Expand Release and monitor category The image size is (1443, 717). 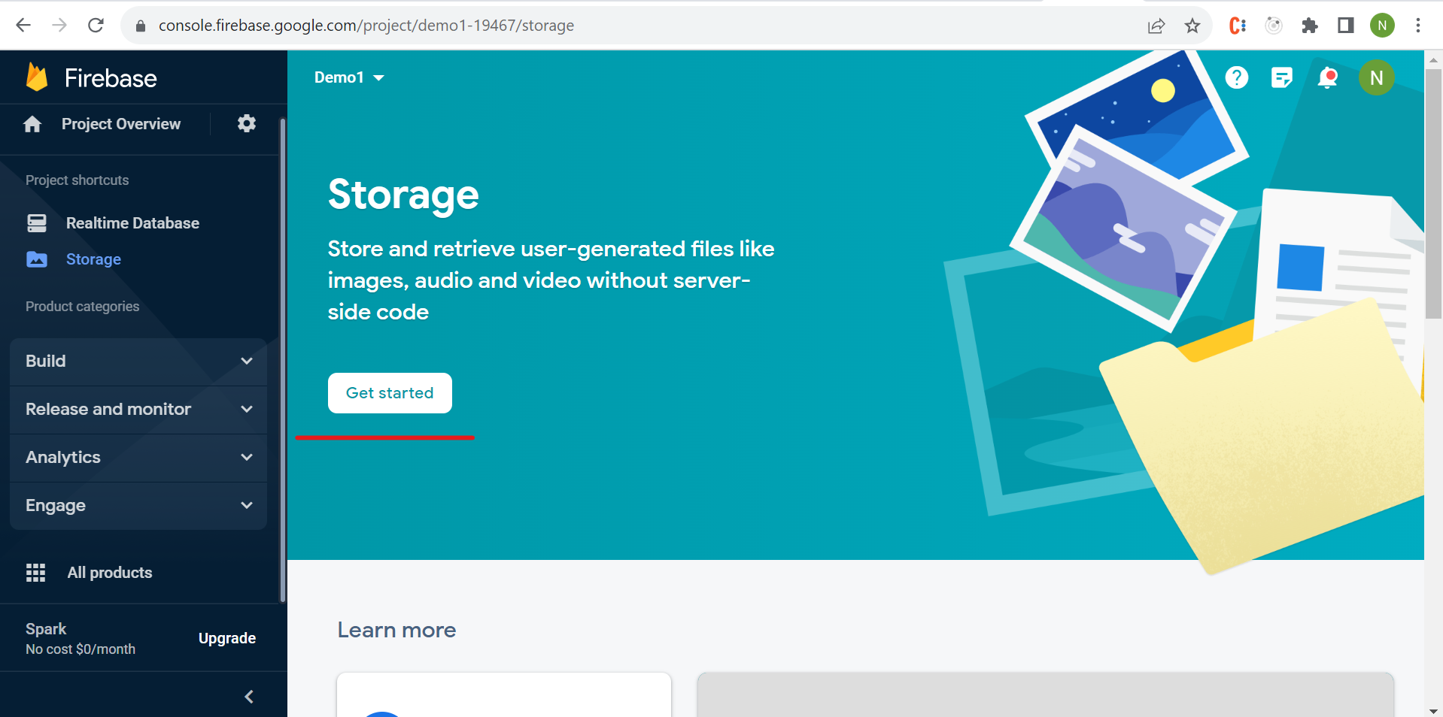138,410
